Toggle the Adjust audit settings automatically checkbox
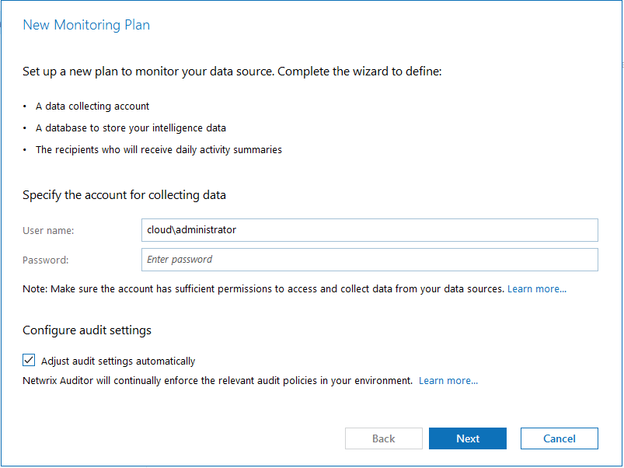The height and width of the screenshot is (468, 624). tap(30, 360)
